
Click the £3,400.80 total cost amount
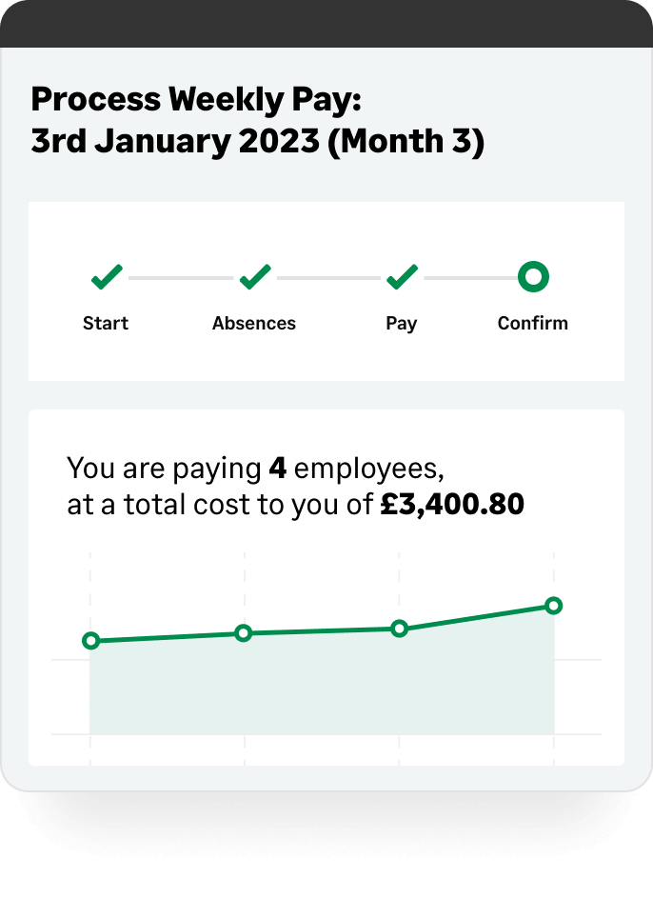pos(451,504)
